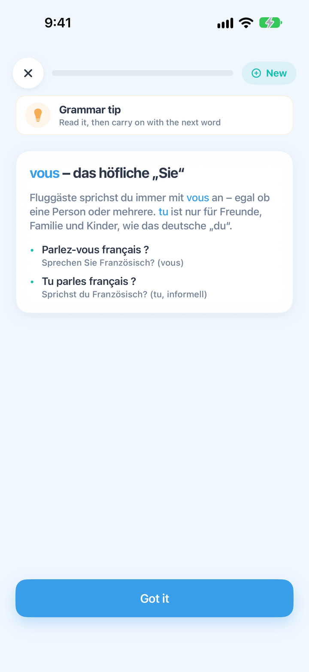Tap the Wi-Fi status icon
This screenshot has width=309, height=672.
(246, 23)
